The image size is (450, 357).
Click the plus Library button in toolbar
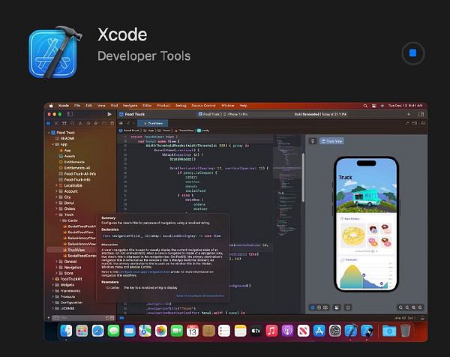point(409,114)
